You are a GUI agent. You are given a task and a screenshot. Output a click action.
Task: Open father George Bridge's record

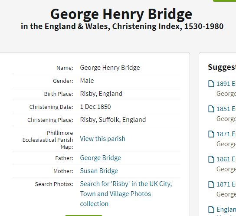100,158
